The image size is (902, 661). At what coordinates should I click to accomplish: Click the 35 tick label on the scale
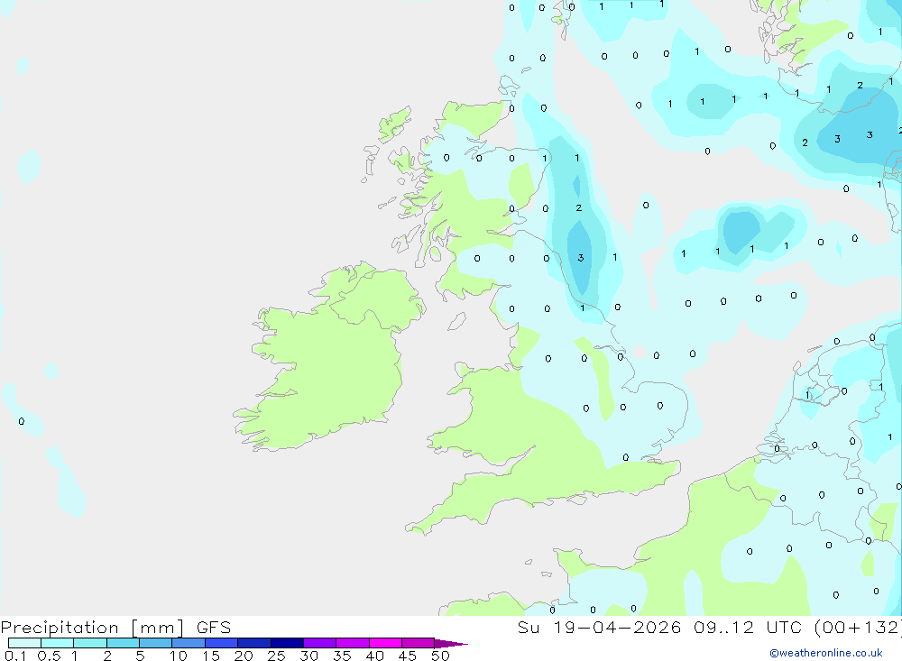click(x=342, y=656)
